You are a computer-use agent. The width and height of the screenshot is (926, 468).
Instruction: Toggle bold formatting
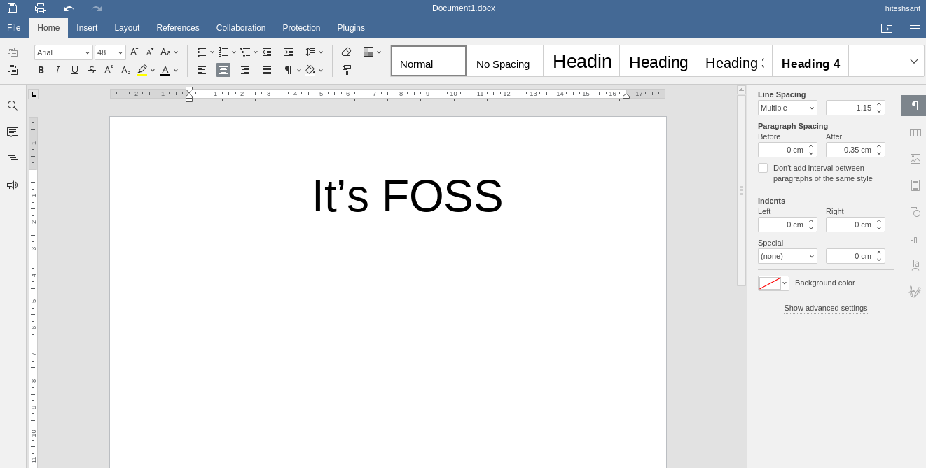tap(41, 70)
